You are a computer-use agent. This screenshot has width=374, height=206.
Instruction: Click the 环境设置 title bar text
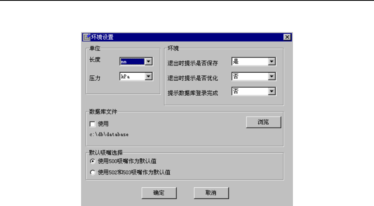click(x=102, y=37)
